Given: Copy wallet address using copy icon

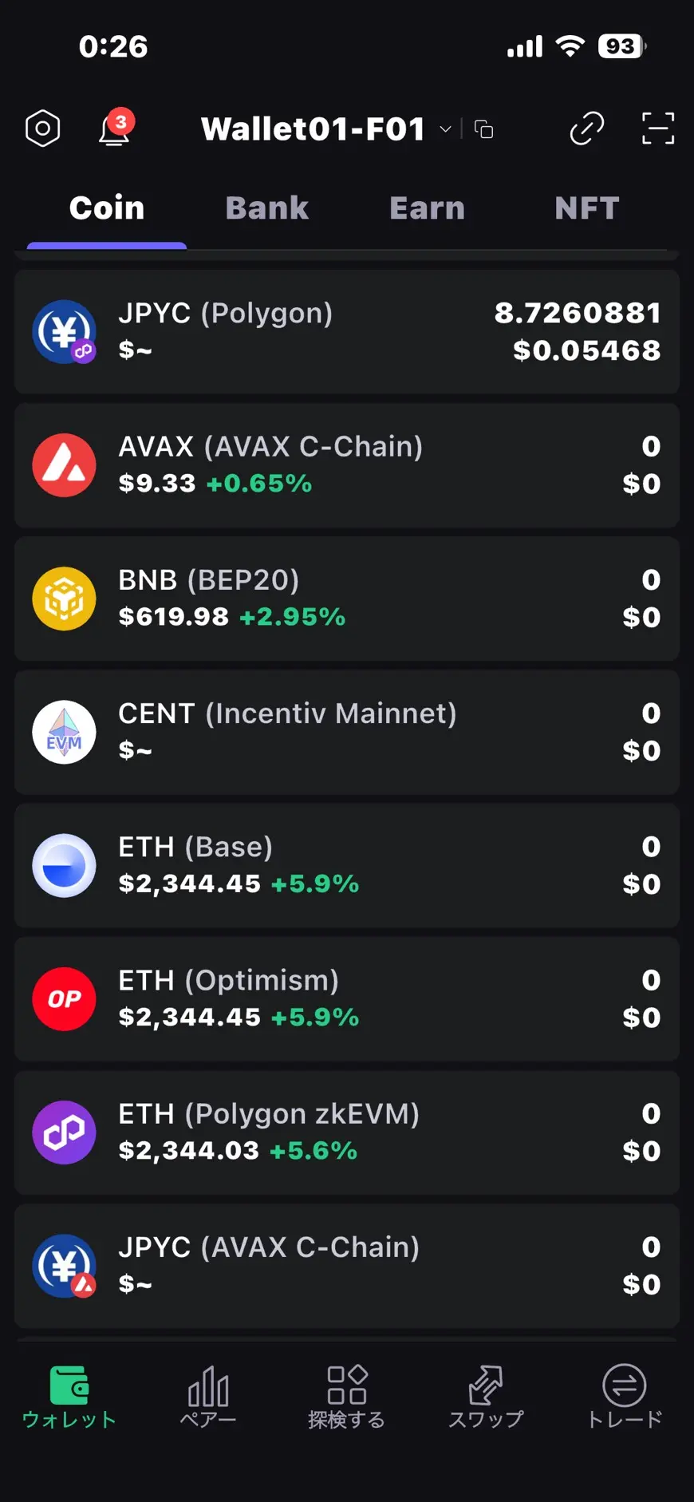Looking at the screenshot, I should pos(484,129).
